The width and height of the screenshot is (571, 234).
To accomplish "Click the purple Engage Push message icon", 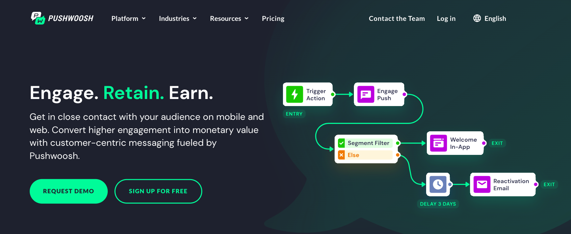I will click(366, 95).
